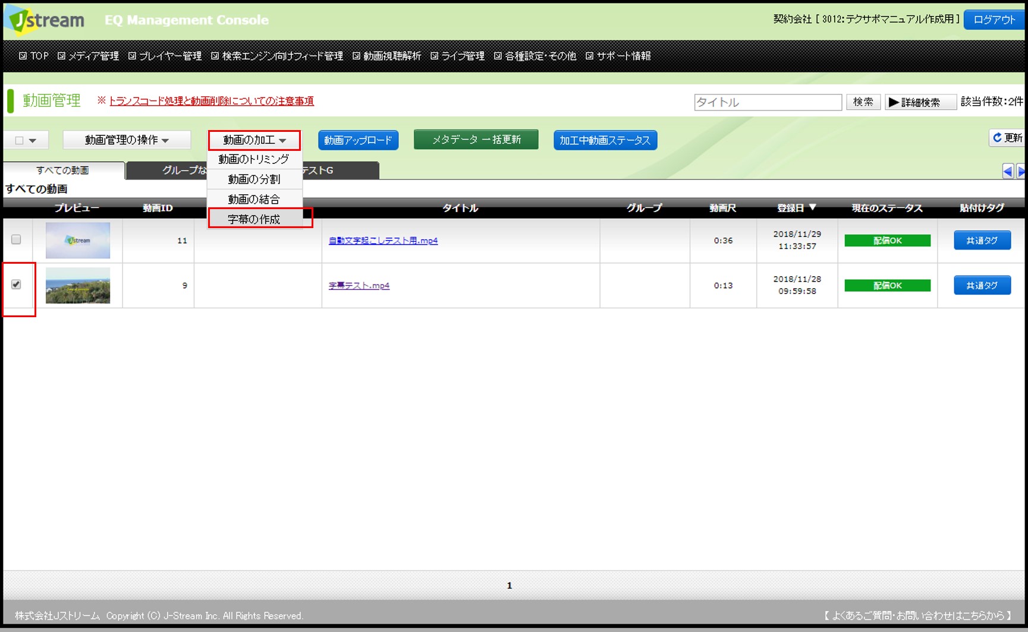Click the ログアウト button
This screenshot has height=632, width=1028.
coord(994,20)
